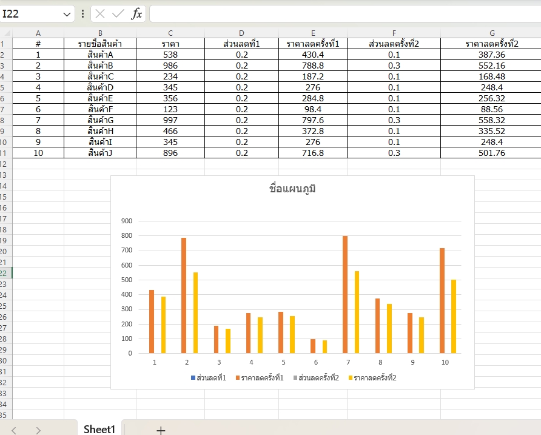Select cell with value 716.8
The image size is (541, 435).
click(x=313, y=153)
